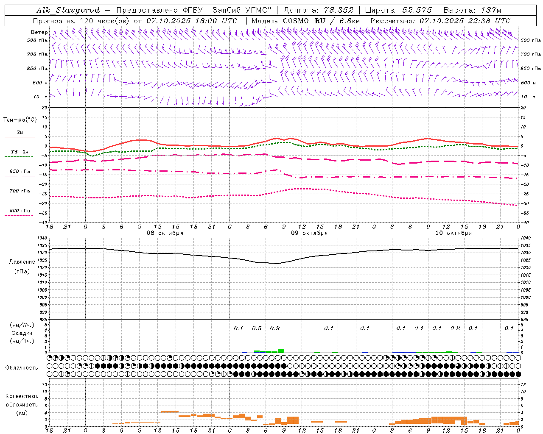The image size is (543, 434).
Task: Click the "(мм/3ч.)" precipitation unit label
Action: (x=22, y=325)
